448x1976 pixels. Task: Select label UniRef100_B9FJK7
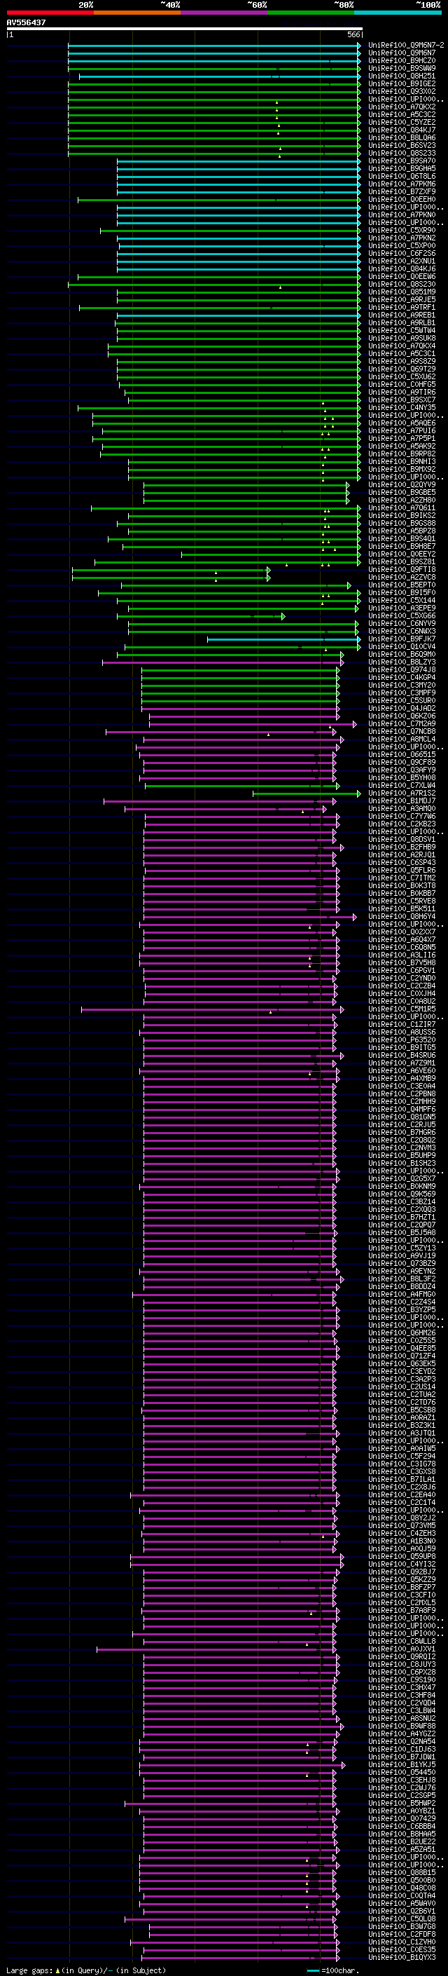coord(402,639)
